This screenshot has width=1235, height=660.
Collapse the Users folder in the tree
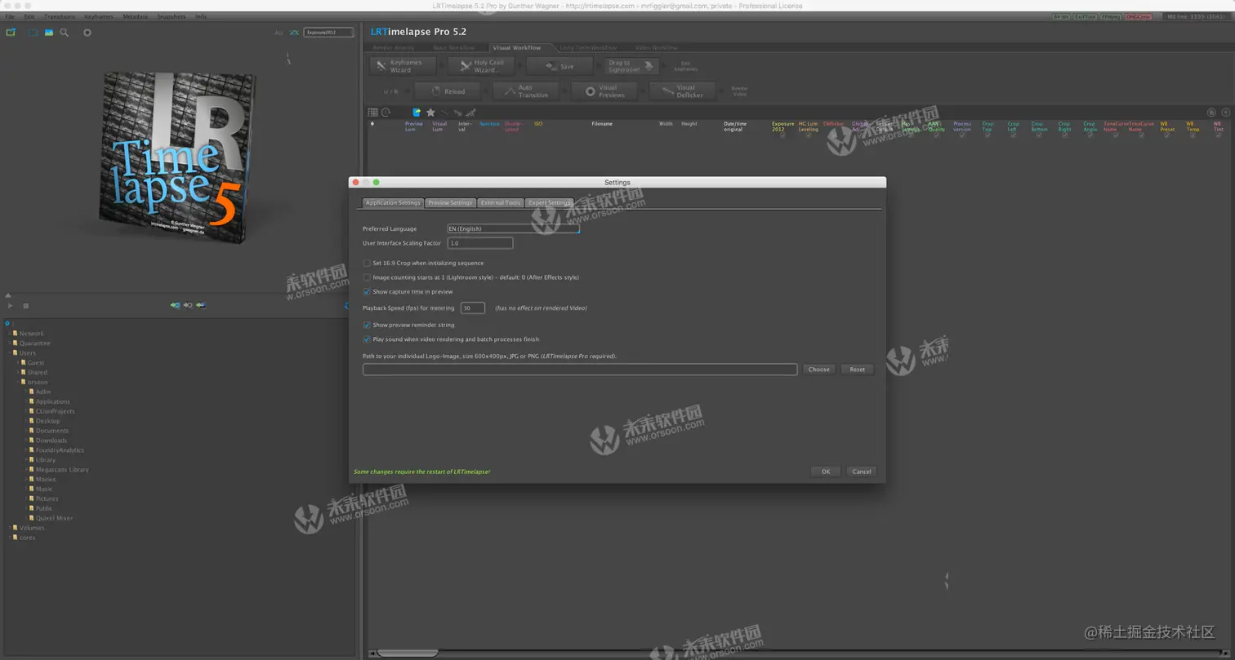[x=11, y=353]
